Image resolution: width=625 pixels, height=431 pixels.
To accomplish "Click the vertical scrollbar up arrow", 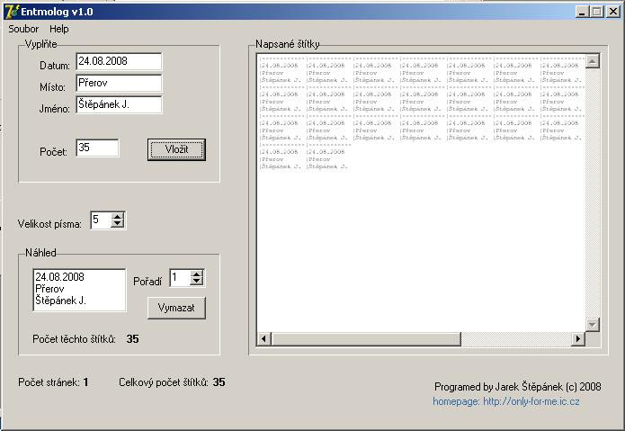I will point(593,61).
